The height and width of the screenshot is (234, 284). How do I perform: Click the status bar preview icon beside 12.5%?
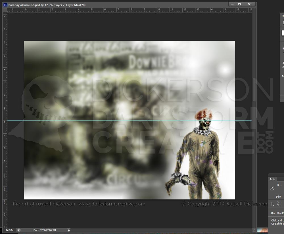(x=19, y=230)
